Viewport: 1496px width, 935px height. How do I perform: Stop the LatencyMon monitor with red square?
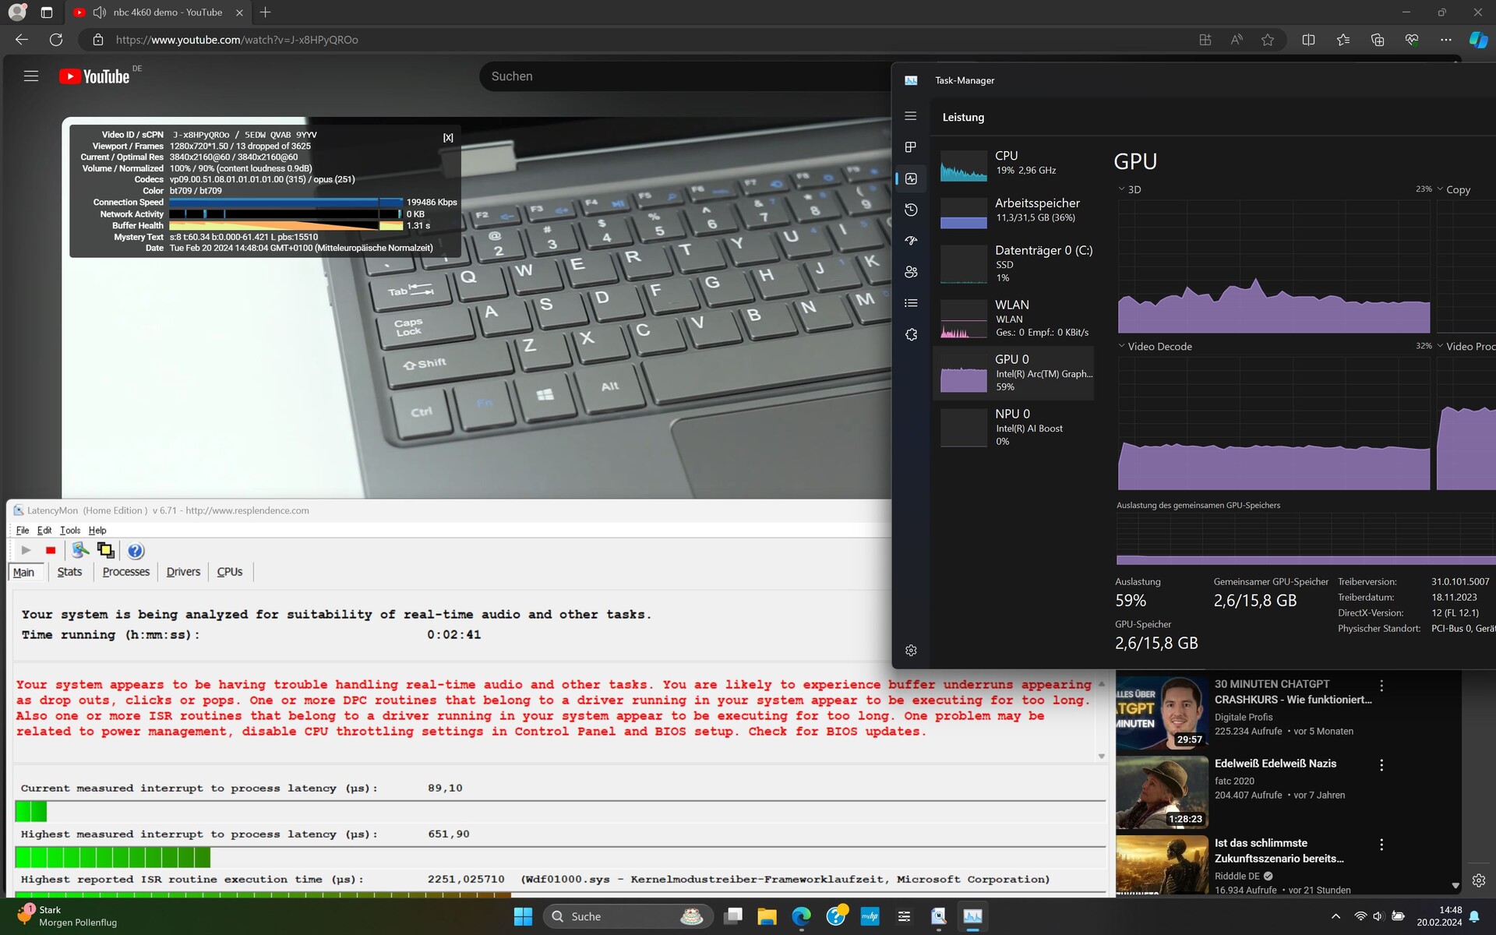(x=51, y=551)
